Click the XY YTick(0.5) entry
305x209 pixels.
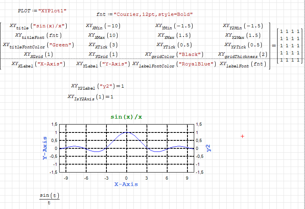pos(174,45)
